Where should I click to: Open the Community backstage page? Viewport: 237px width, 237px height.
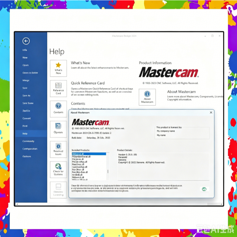pyautogui.click(x=29, y=141)
